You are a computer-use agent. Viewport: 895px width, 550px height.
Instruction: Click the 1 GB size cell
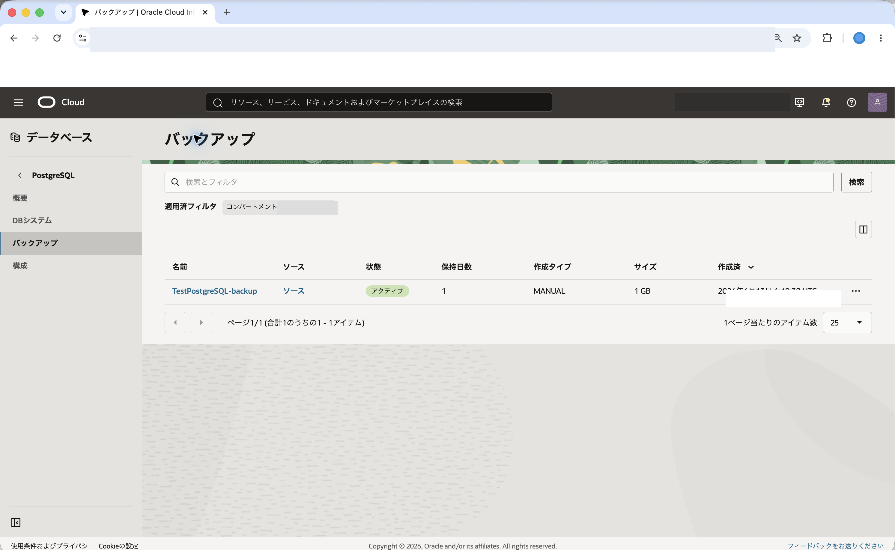(642, 291)
